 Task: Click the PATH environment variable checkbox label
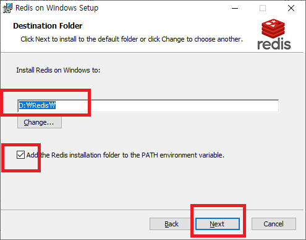[x=125, y=155]
